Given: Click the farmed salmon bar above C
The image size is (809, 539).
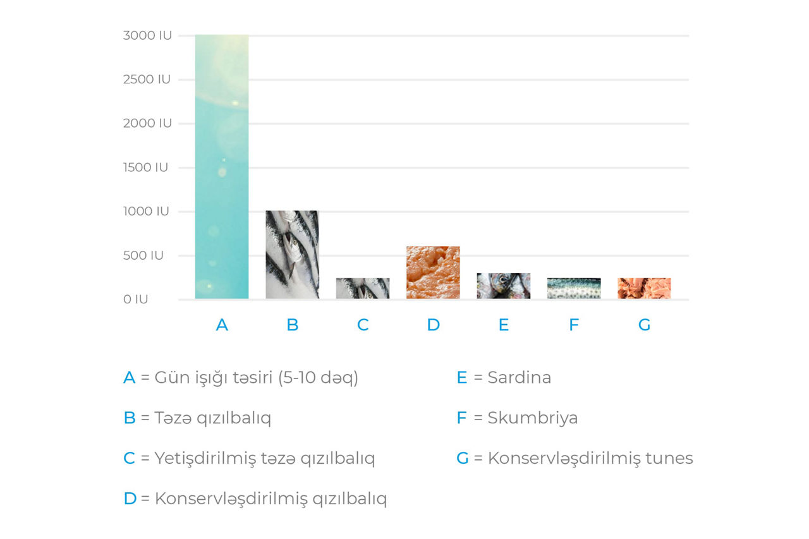Looking at the screenshot, I should tap(363, 288).
